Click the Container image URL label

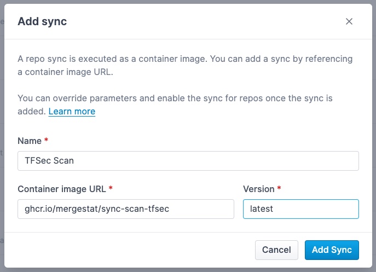[x=62, y=189]
